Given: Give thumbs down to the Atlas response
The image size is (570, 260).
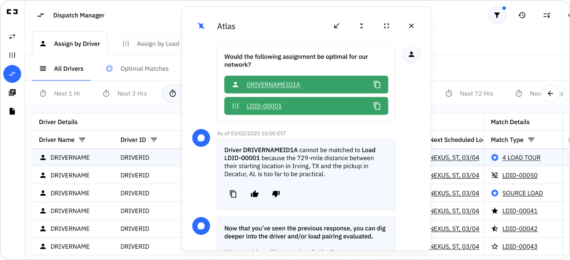Looking at the screenshot, I should 276,194.
